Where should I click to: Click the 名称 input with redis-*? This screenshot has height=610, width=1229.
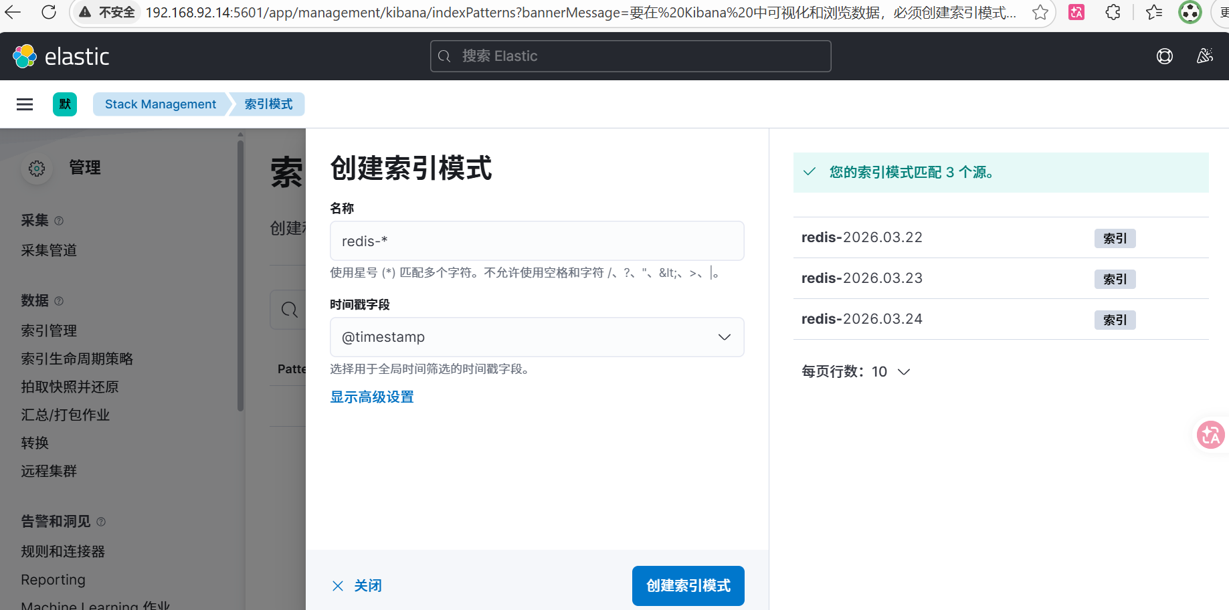(537, 241)
